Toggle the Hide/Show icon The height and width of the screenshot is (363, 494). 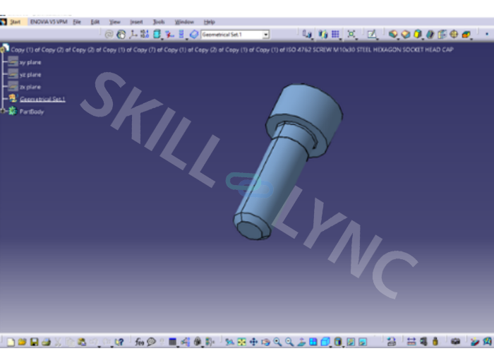tap(351, 342)
